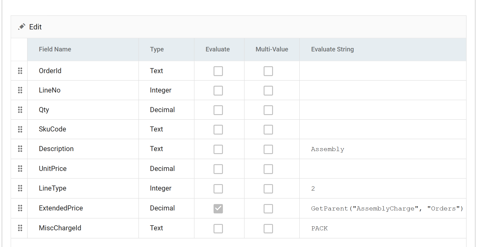Grab the drag handle for OrderId row
The height and width of the screenshot is (247, 477).
(x=20, y=71)
